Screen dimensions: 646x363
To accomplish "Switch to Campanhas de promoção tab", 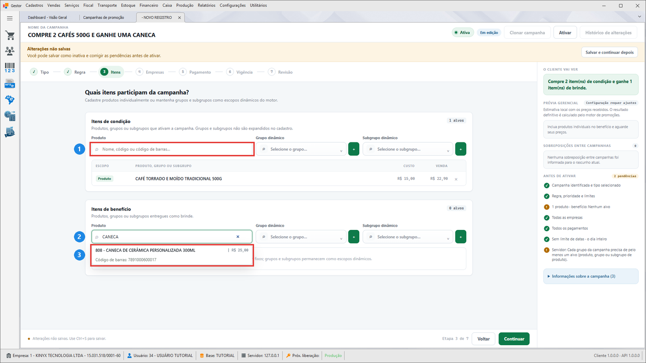I will point(104,18).
